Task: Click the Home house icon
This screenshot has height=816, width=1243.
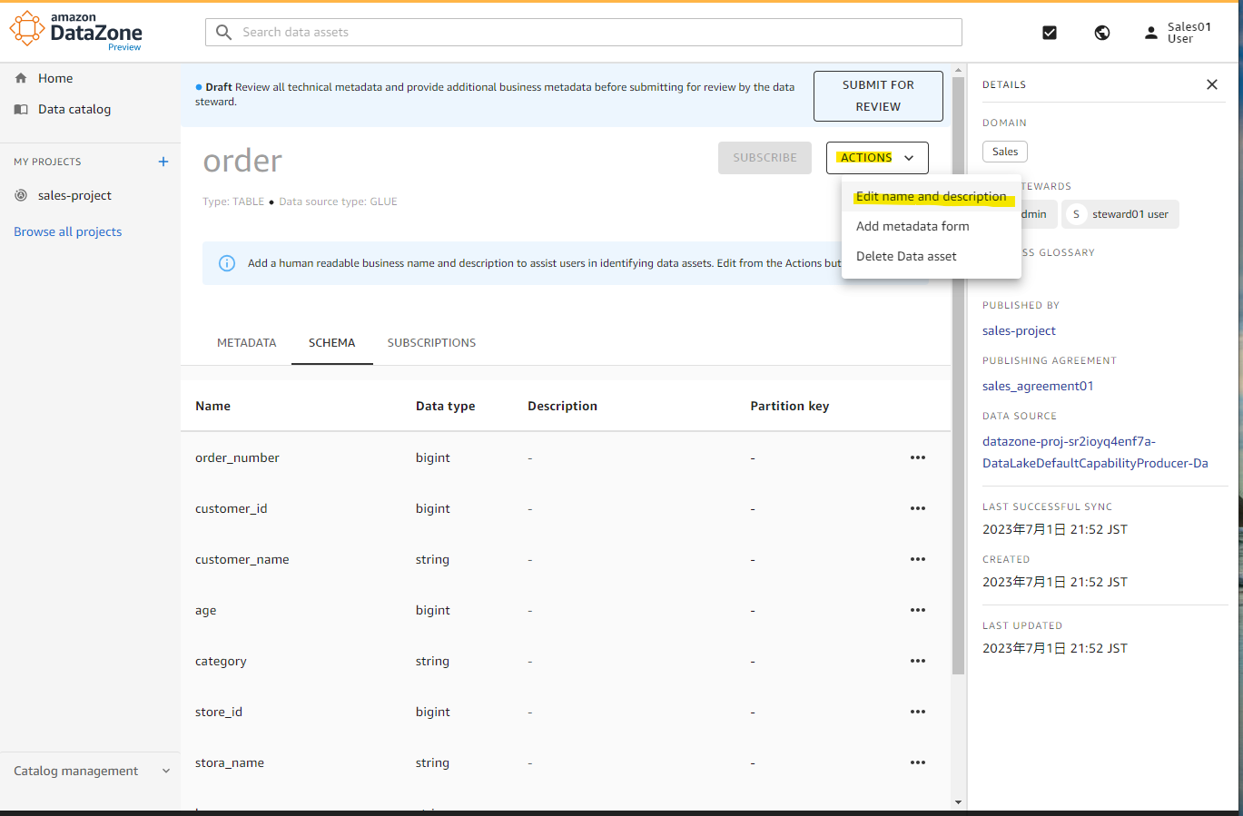Action: pyautogui.click(x=21, y=78)
